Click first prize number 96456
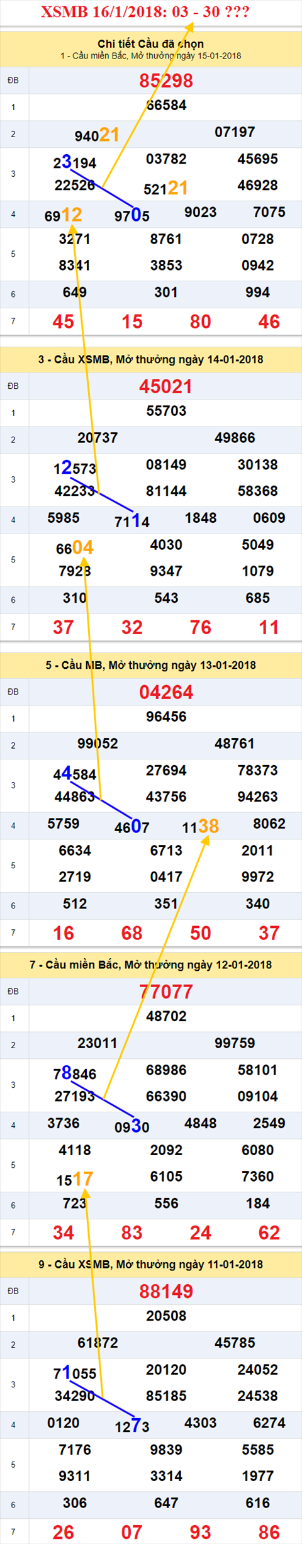 click(x=166, y=717)
